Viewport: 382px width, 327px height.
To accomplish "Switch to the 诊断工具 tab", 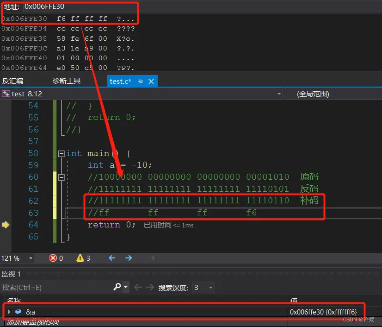I will pyautogui.click(x=67, y=81).
